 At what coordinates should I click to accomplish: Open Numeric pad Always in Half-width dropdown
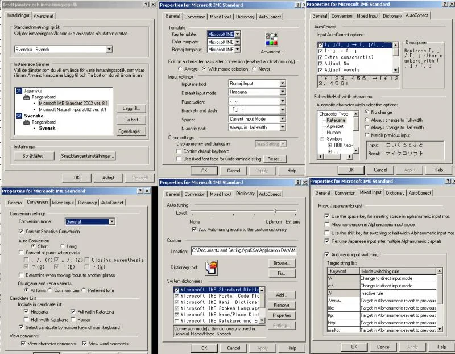282,127
